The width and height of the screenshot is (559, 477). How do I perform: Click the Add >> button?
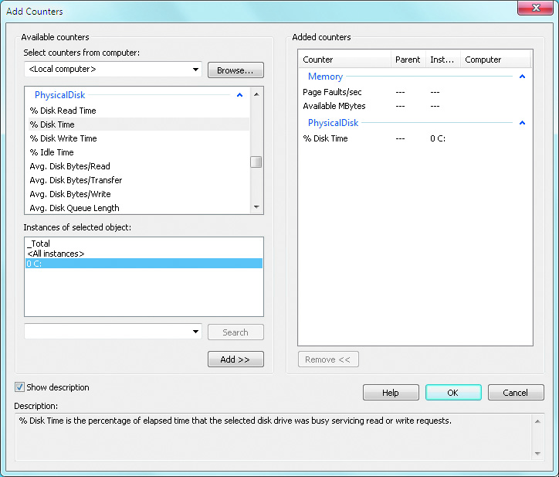235,359
